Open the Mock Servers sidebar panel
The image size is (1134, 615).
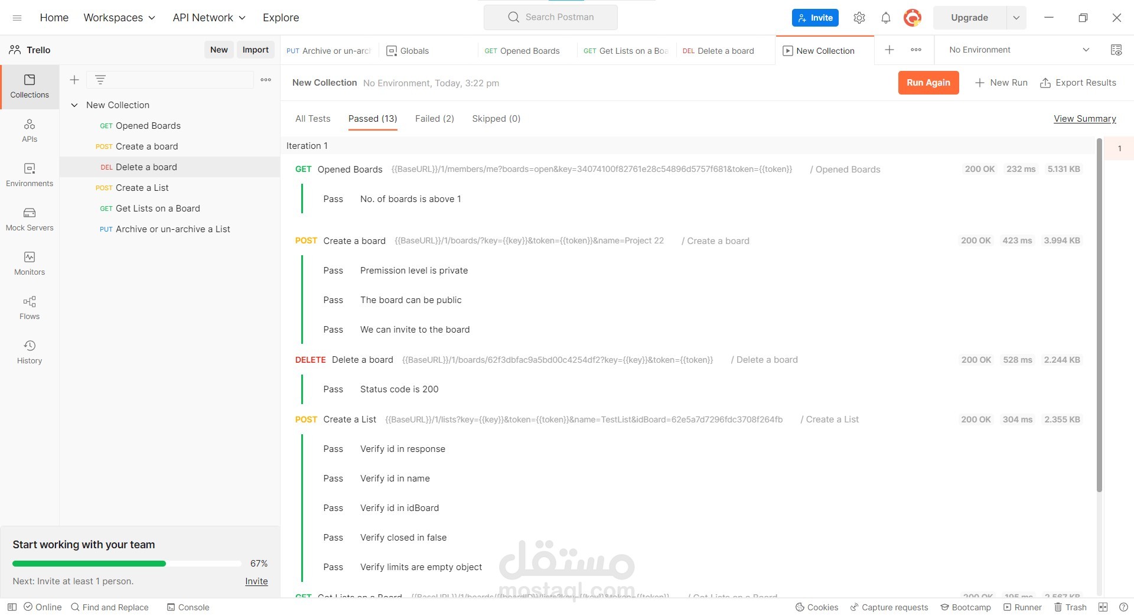(30, 219)
